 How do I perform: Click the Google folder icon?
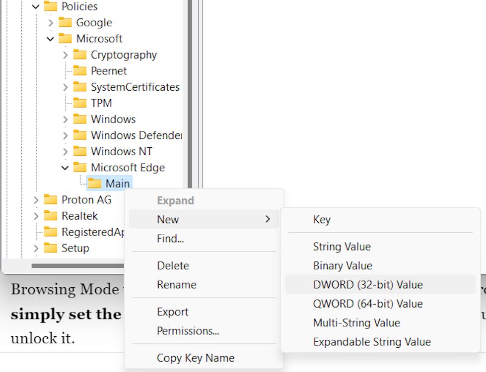65,22
